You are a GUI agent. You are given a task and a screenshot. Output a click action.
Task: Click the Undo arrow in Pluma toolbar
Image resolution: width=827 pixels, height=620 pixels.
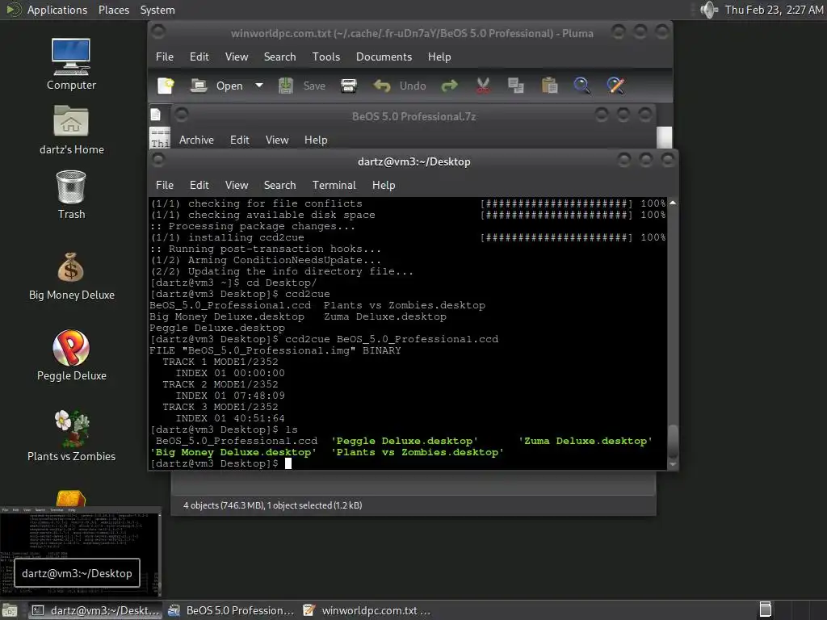(x=382, y=86)
